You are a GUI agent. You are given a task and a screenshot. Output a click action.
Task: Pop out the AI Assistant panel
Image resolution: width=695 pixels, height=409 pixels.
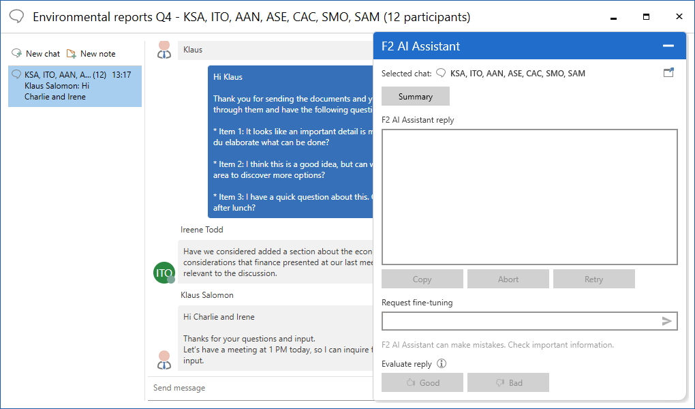pos(668,73)
